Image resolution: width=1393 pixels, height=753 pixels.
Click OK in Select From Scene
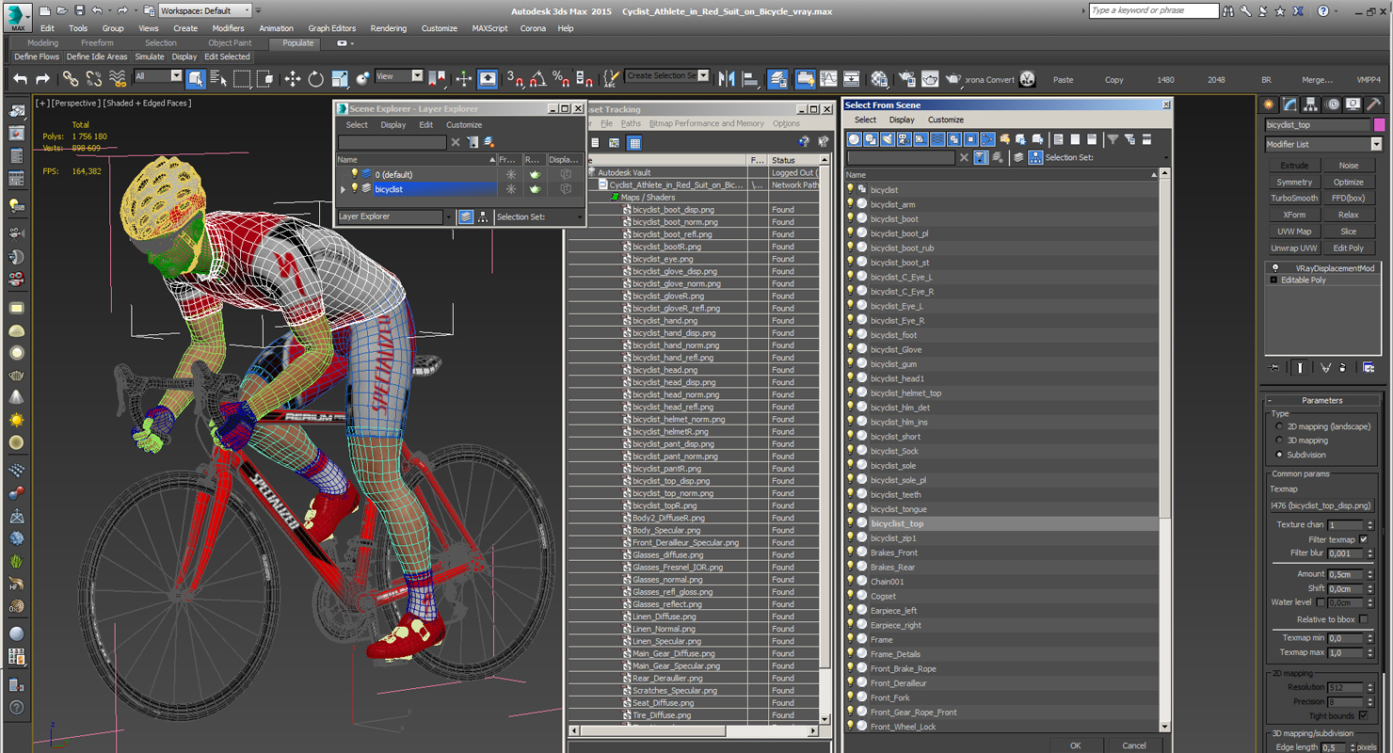pyautogui.click(x=1075, y=745)
